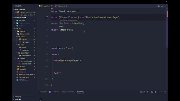Image resolution: width=180 pixels, height=101 pixels.
Task: Click the 'className' attribute in code
Action: 65,61
